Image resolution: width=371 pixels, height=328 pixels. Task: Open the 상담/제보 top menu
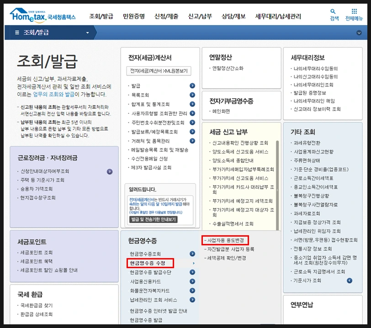pyautogui.click(x=233, y=16)
